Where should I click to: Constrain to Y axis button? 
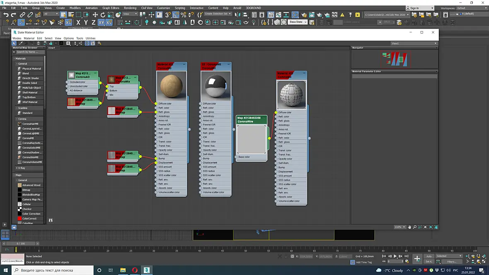(x=86, y=22)
